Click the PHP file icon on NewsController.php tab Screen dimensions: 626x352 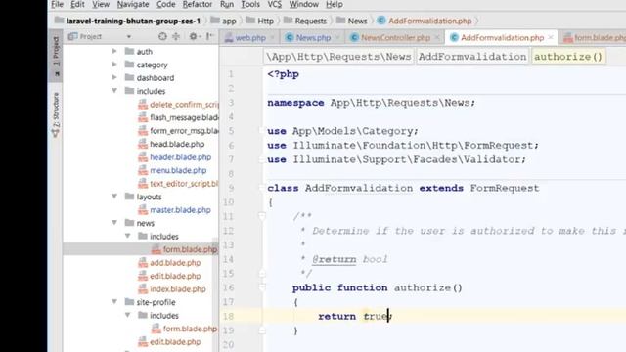point(354,37)
